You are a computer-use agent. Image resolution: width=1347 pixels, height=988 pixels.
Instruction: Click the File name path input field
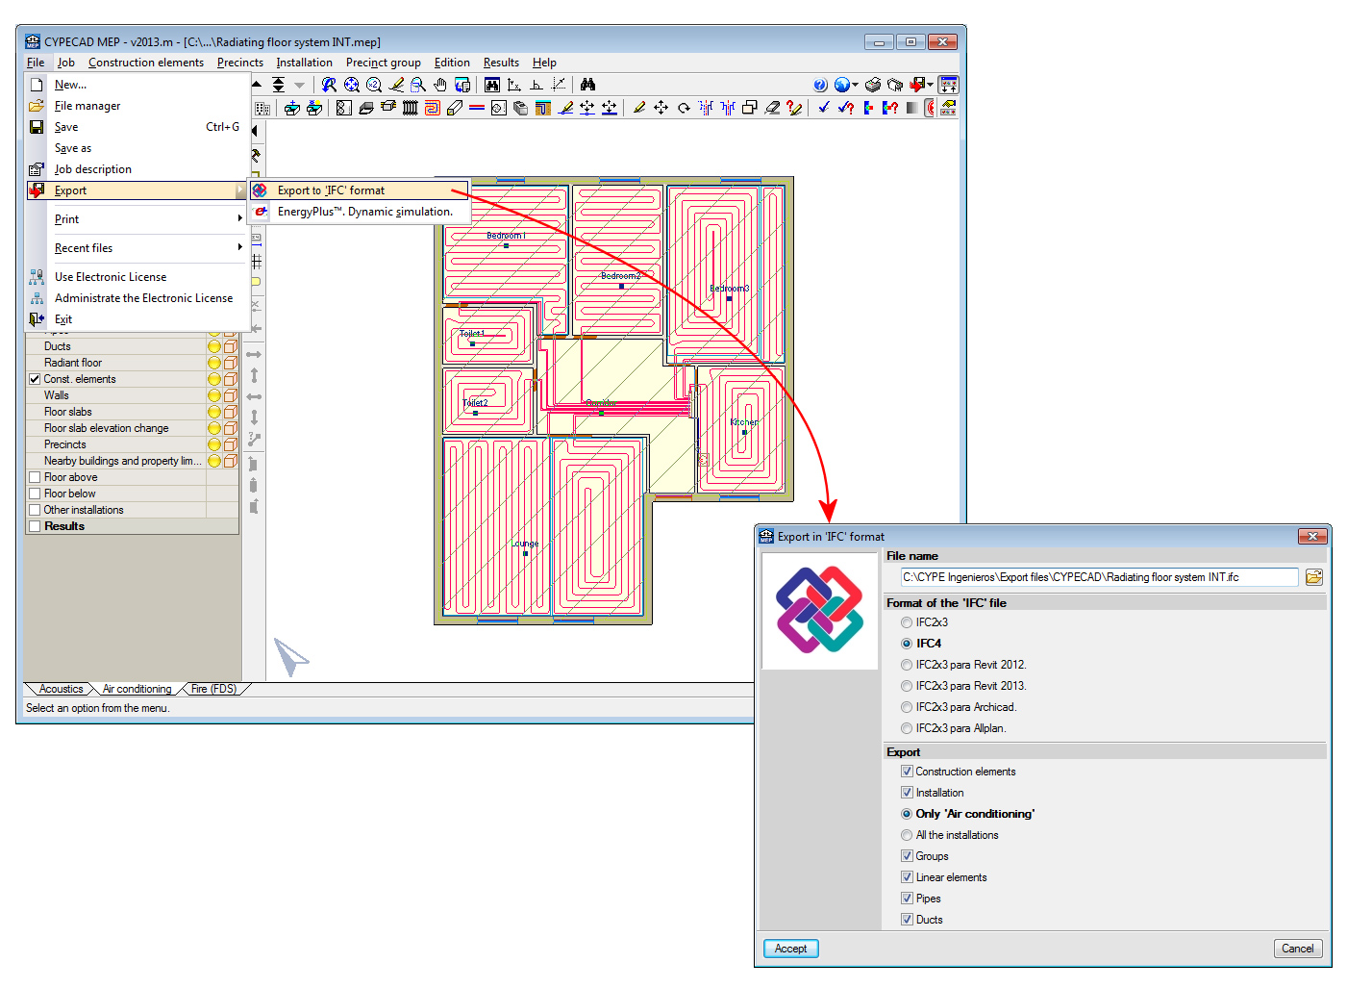tap(1099, 577)
